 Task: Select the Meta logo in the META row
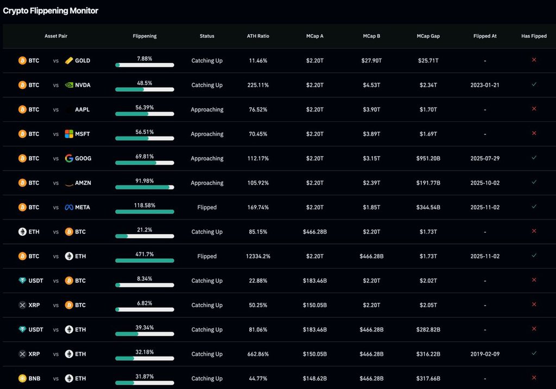click(68, 207)
